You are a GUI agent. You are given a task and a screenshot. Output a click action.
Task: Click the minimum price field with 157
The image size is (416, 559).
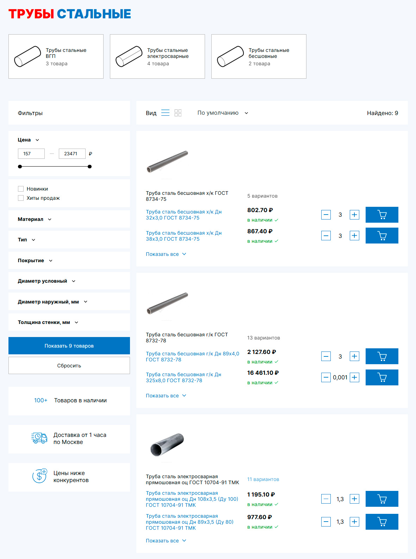(31, 154)
